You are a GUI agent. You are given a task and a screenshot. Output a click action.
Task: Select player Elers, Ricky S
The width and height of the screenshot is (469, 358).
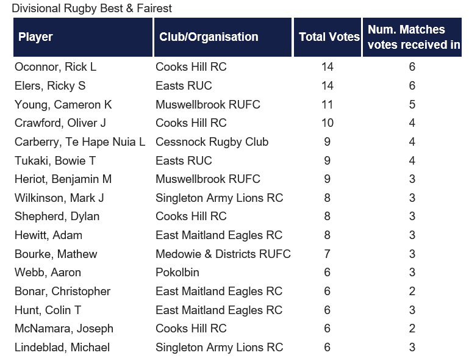click(x=50, y=86)
